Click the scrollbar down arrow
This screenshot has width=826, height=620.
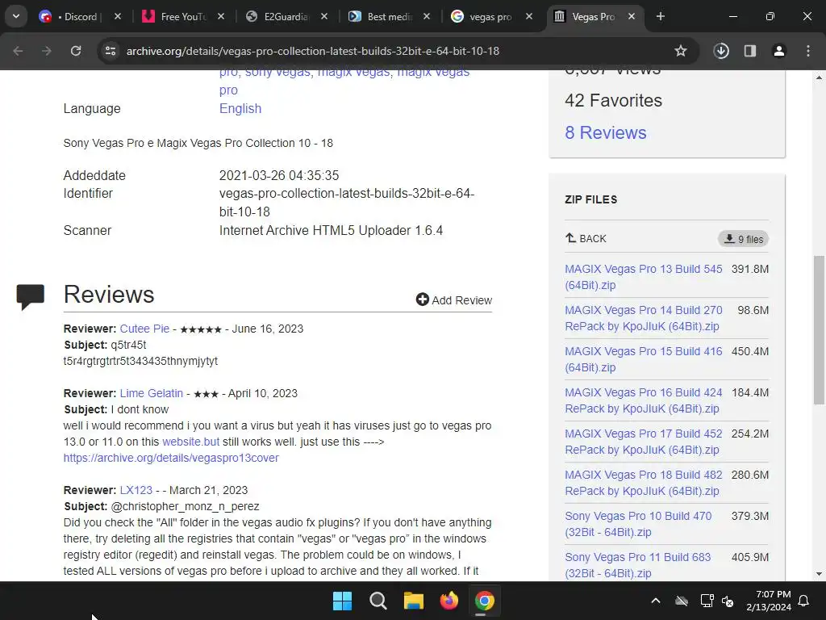(x=819, y=574)
